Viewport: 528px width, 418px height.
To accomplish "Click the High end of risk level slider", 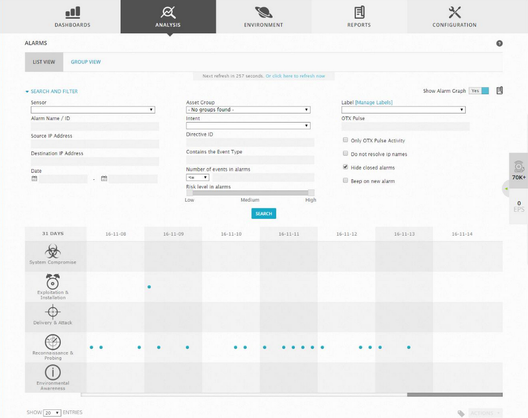I will pos(311,193).
